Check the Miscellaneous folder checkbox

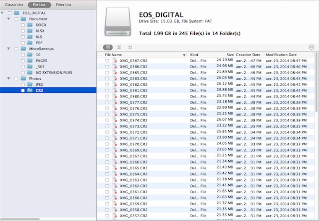[16, 49]
